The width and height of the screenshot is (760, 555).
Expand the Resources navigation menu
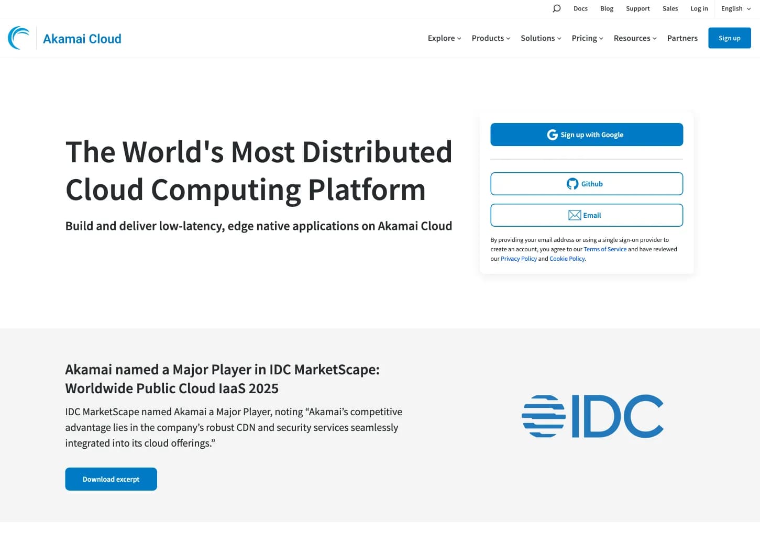(x=634, y=38)
